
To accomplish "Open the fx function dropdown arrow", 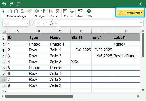I will (x=56, y=23).
